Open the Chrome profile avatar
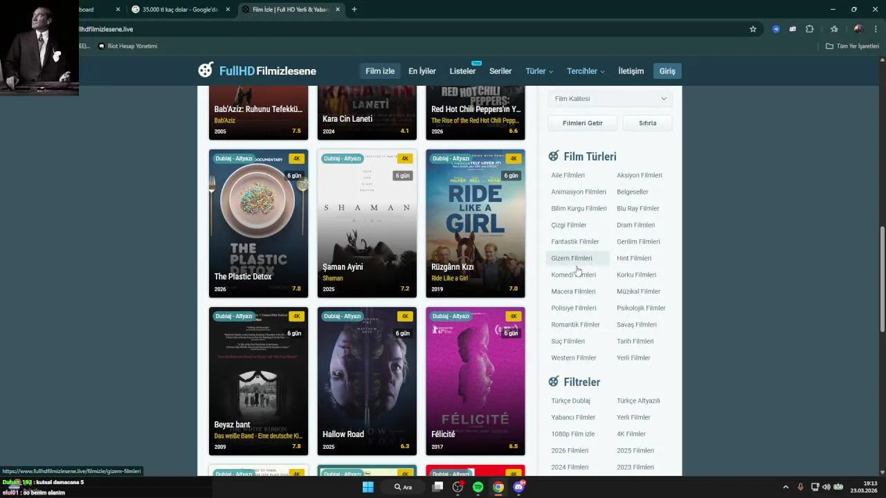The image size is (886, 498). [858, 29]
